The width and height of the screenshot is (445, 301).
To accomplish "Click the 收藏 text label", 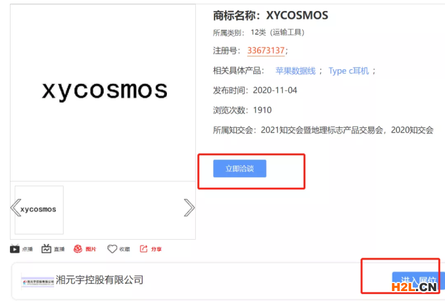I will tap(125, 249).
